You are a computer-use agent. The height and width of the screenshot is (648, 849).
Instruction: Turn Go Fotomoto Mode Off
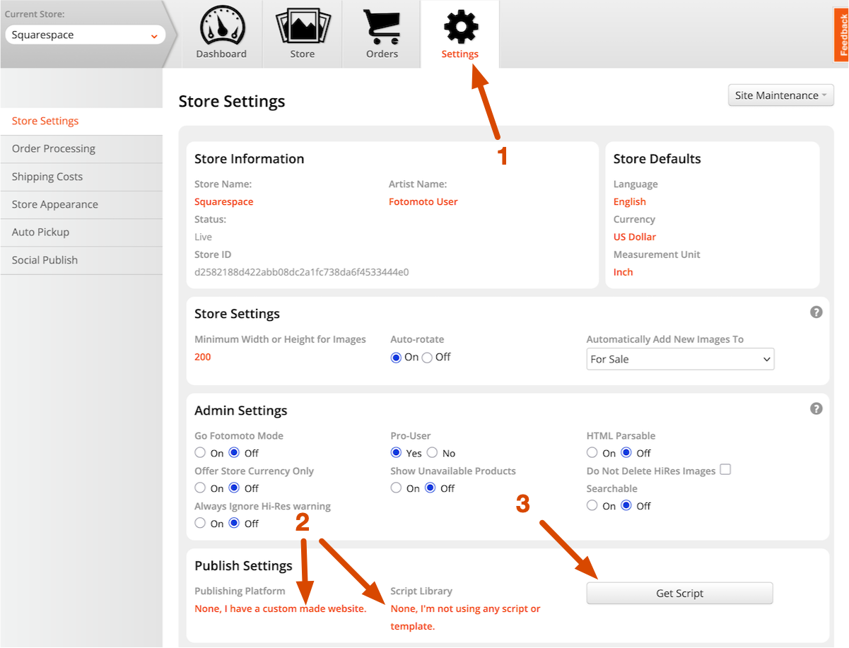(235, 452)
